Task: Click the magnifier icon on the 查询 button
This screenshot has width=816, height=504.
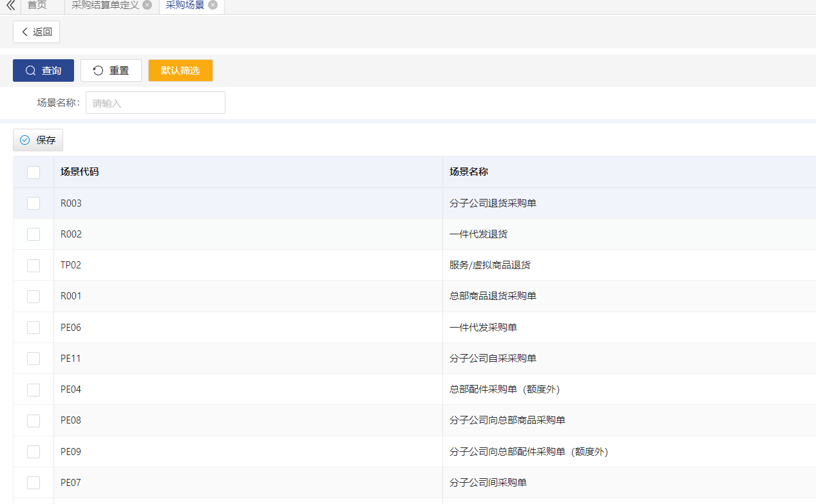Action: [30, 70]
